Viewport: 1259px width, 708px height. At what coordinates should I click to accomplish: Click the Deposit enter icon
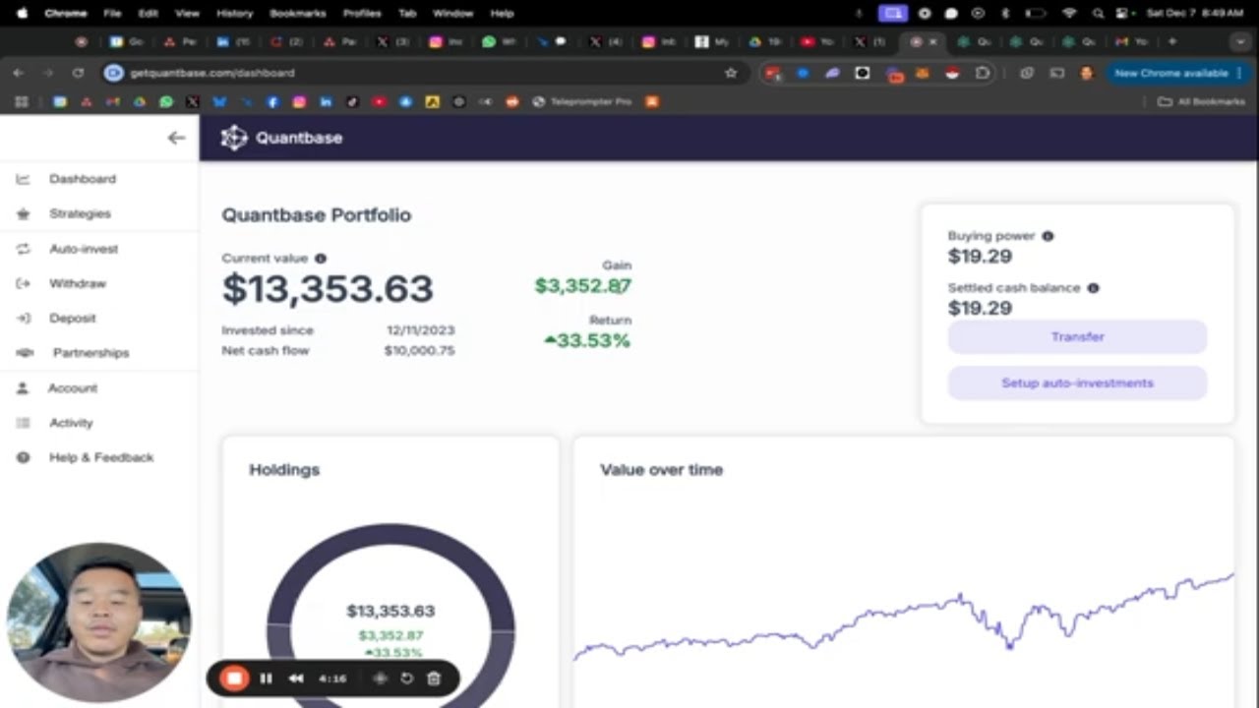[x=23, y=318]
